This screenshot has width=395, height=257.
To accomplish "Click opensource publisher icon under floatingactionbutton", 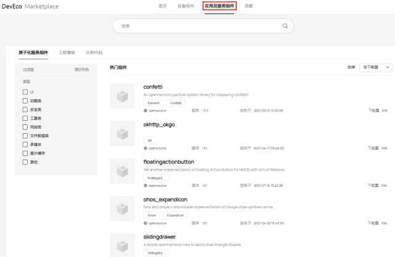I will (x=145, y=186).
